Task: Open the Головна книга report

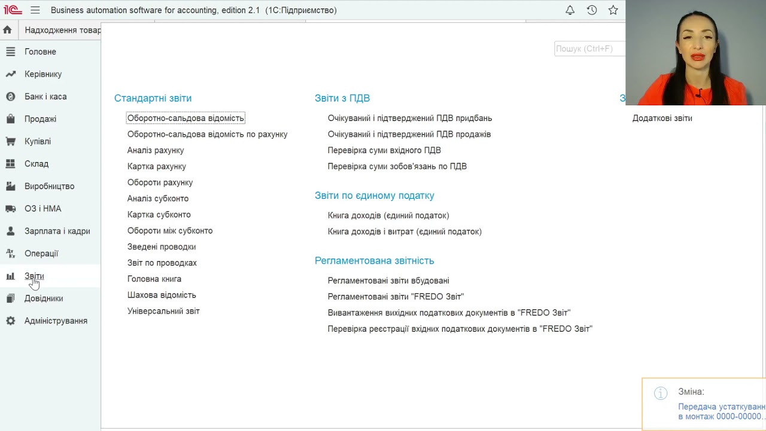Action: click(x=154, y=279)
